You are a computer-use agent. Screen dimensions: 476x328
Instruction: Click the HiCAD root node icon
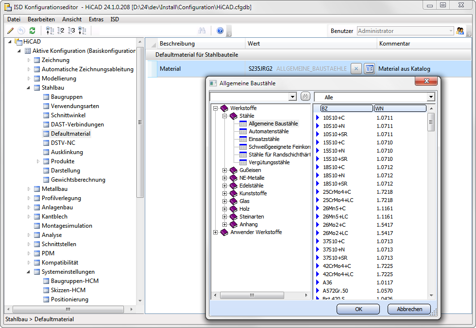pos(19,42)
